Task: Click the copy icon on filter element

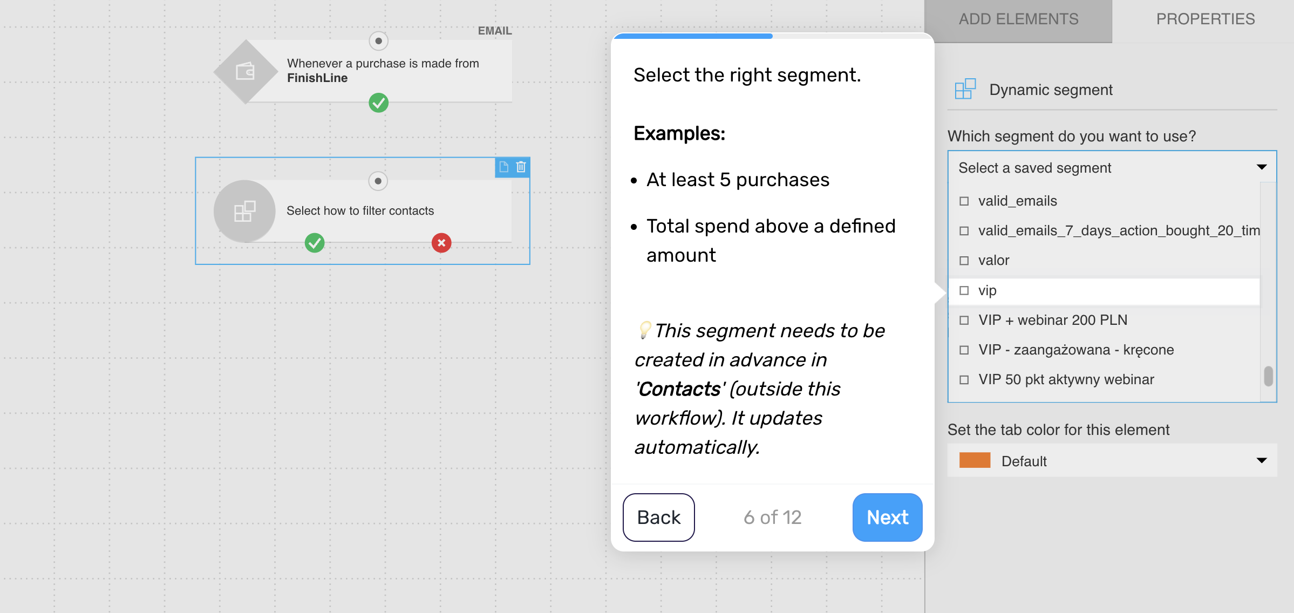Action: pos(503,167)
